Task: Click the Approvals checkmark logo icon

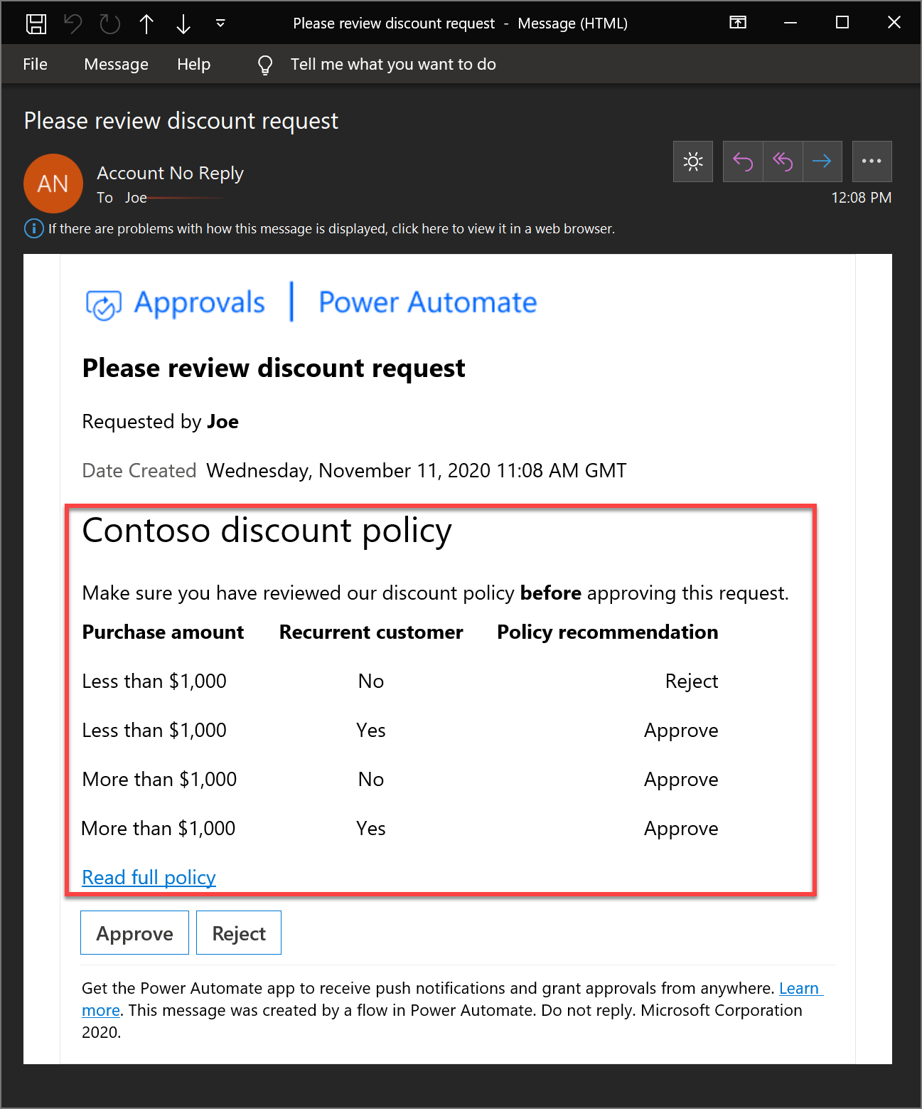Action: pos(104,305)
